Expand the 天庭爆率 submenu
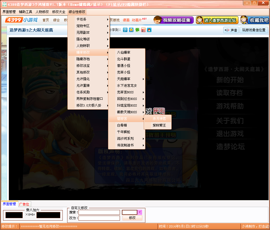This screenshot has height=230, width=270. 127,79
